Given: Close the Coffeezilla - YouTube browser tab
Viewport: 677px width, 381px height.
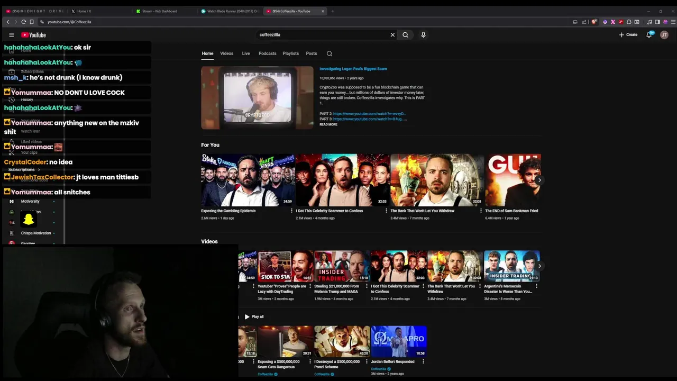Looking at the screenshot, I should 323,11.
